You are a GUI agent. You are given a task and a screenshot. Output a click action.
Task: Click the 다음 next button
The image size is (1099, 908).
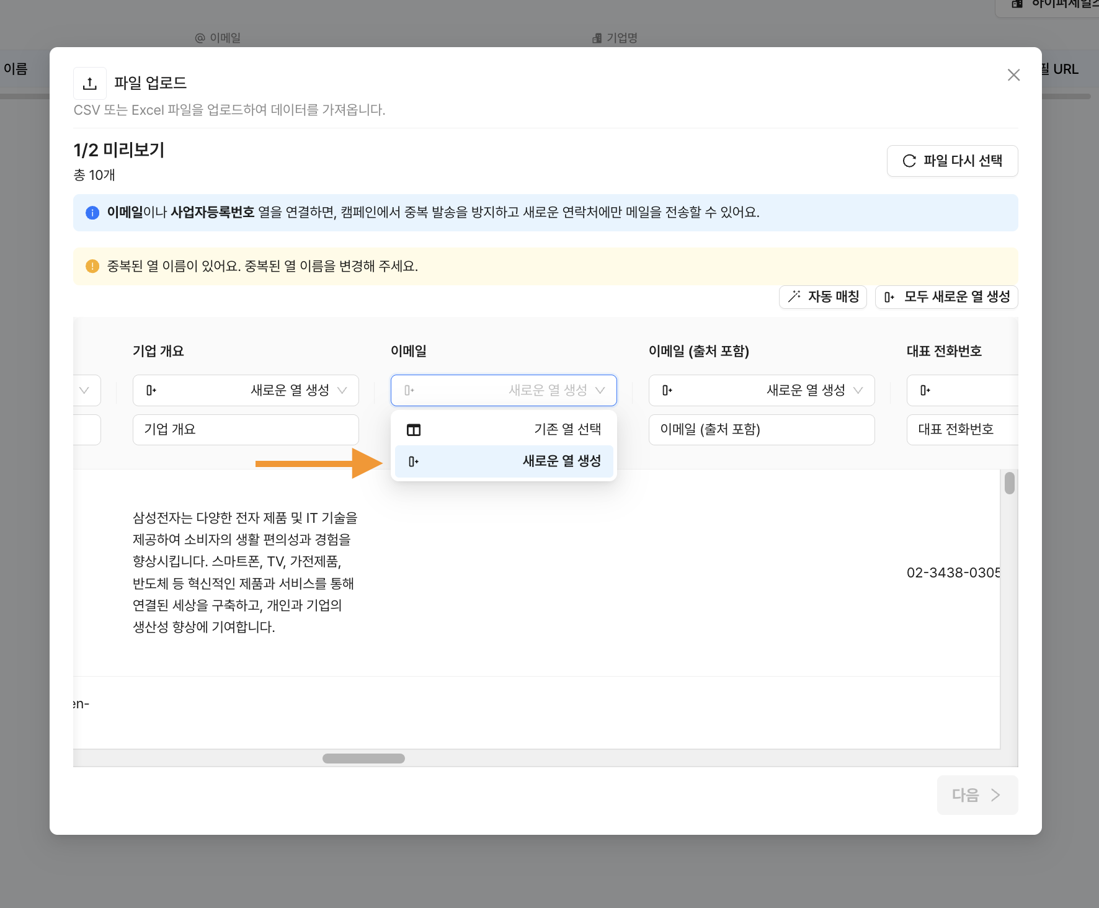[x=977, y=795]
